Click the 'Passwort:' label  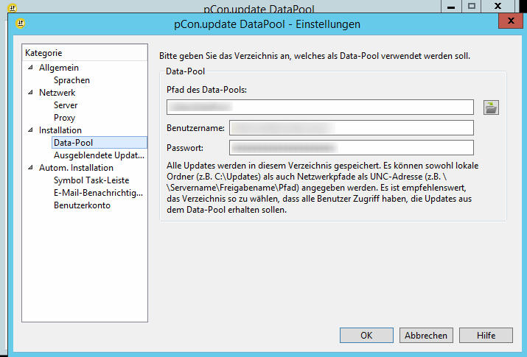tap(185, 148)
